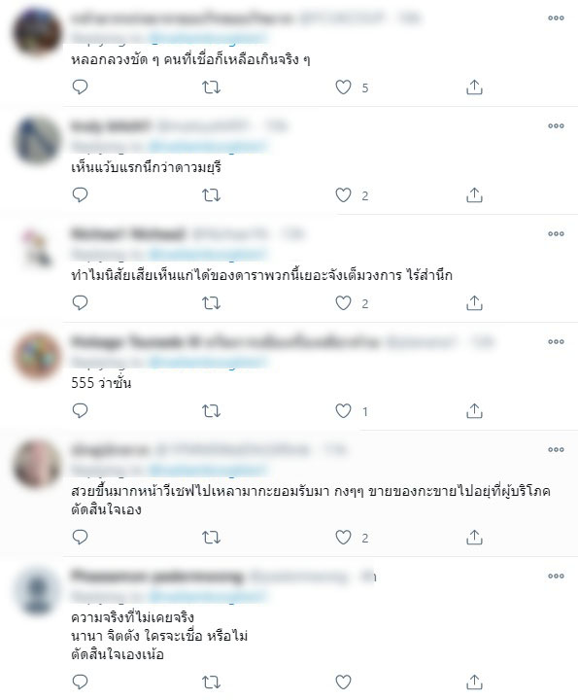Viewport: 578px width, 700px height.
Task: Like the tweet showing 5 likes
Action: pos(343,87)
